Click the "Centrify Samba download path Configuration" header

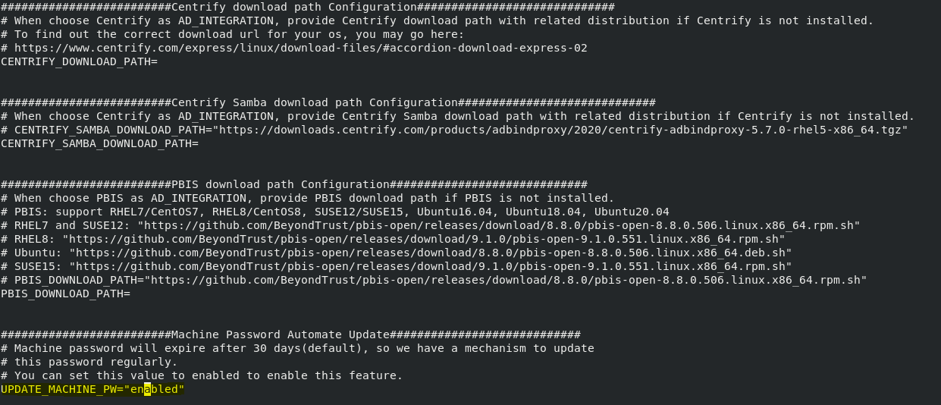[314, 102]
